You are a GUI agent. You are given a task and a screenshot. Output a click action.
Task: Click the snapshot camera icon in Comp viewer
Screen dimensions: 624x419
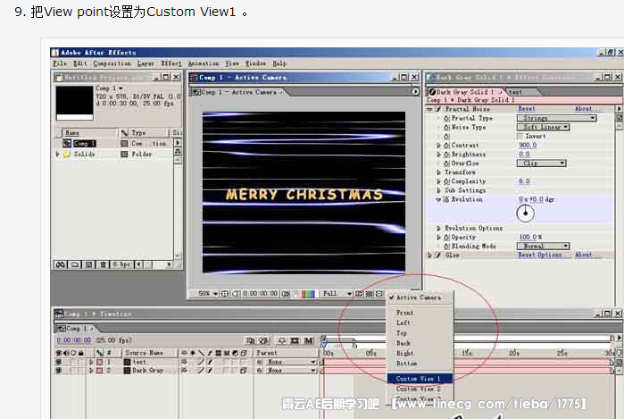[286, 294]
